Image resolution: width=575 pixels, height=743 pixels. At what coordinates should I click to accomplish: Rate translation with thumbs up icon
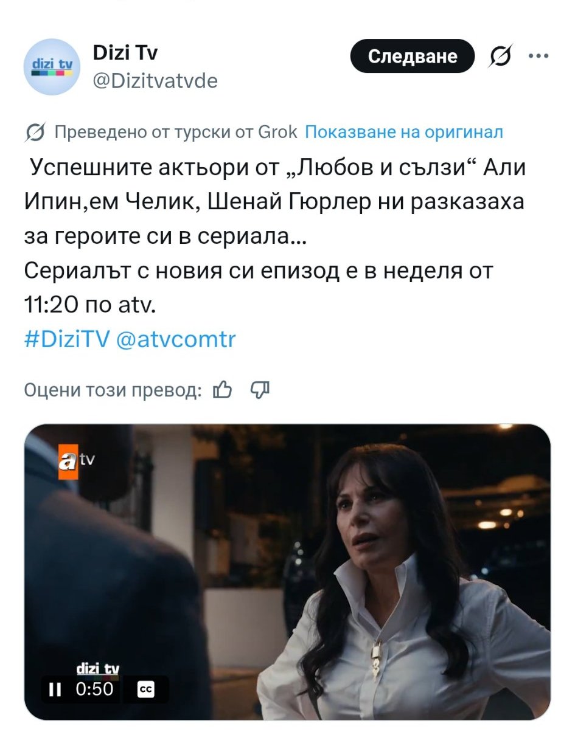click(x=223, y=390)
